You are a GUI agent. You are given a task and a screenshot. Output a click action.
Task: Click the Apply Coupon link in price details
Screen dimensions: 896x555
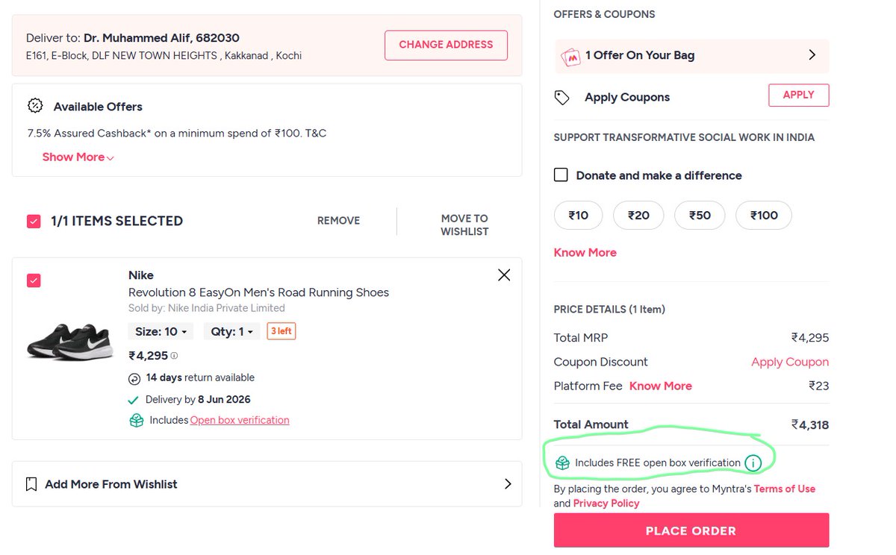click(x=790, y=362)
